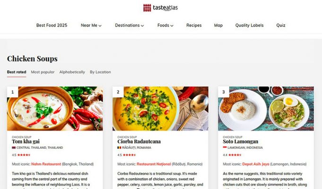Switch to the Most popular tab
The image size is (322, 189).
point(43,72)
